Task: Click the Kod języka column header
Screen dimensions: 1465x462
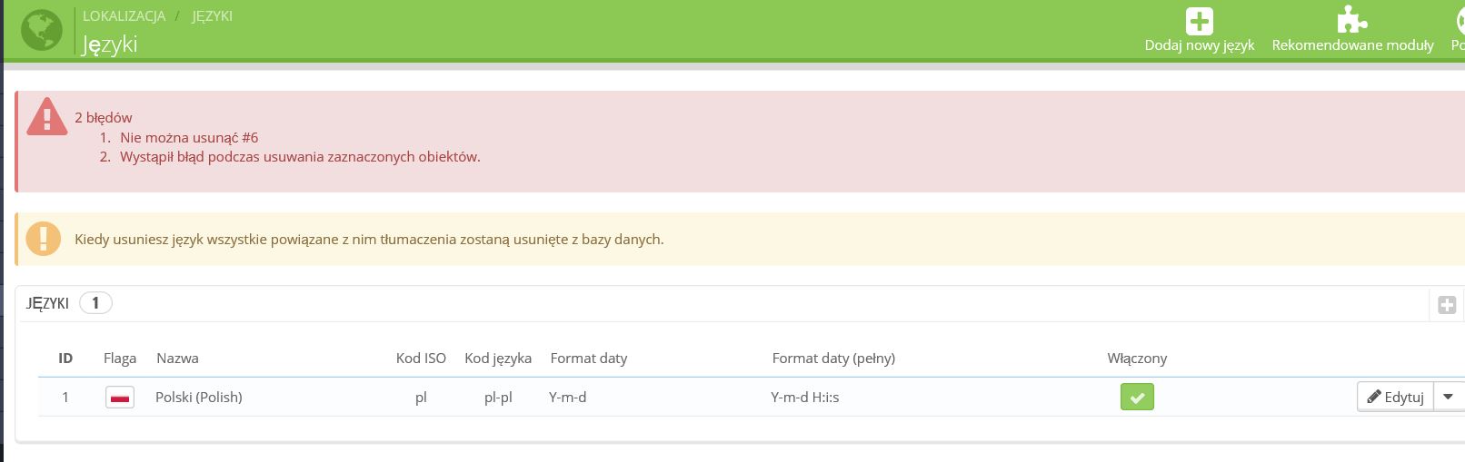Action: (x=498, y=359)
